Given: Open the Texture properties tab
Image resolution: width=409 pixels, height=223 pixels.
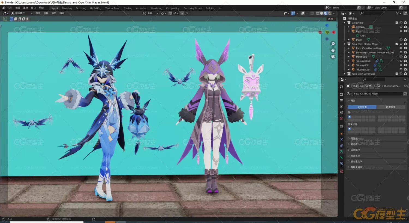Looking at the screenshot, I should [x=341, y=171].
